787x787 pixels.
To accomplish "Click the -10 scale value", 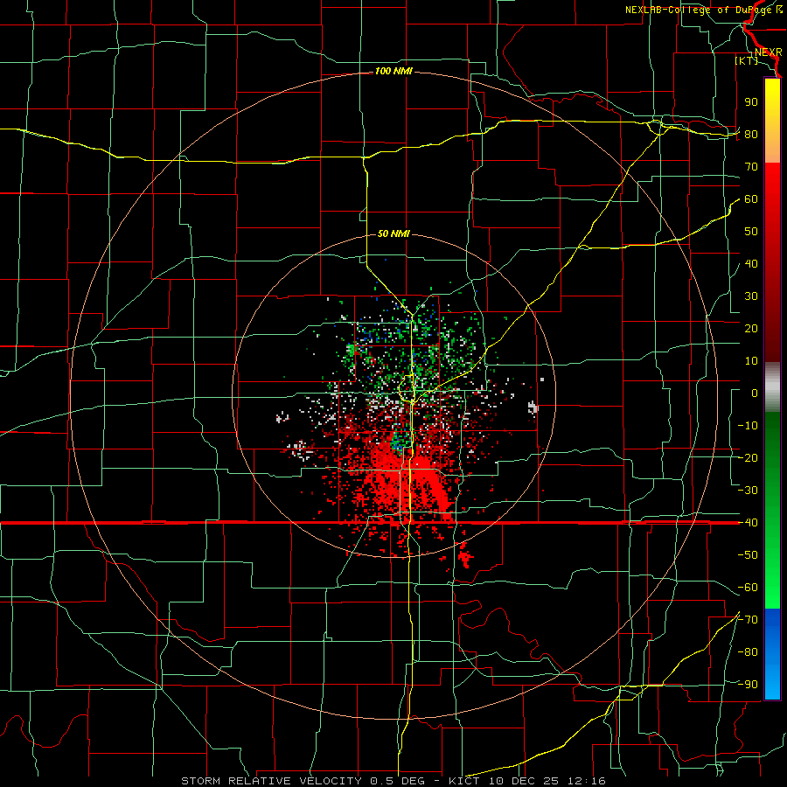I will pos(748,426).
